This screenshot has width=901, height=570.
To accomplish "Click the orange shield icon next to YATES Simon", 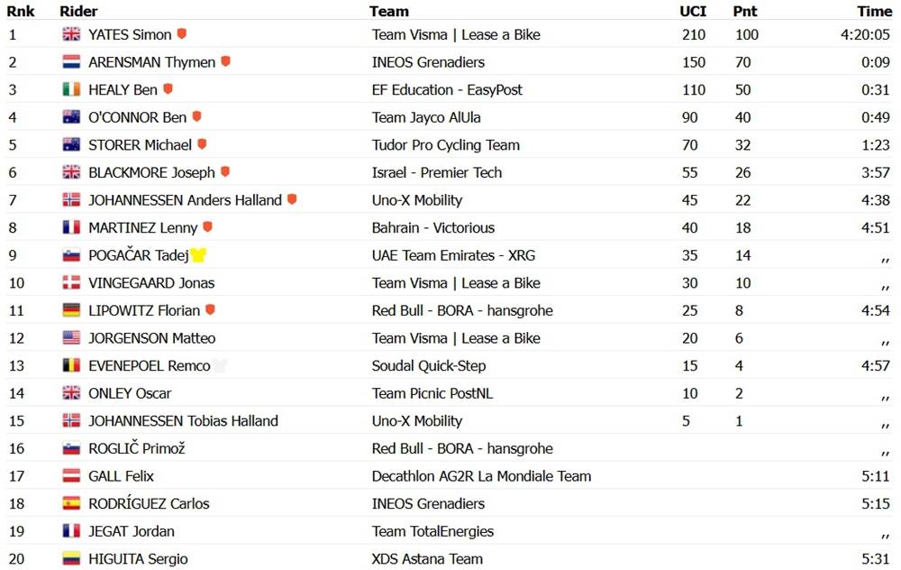I will tap(182, 34).
